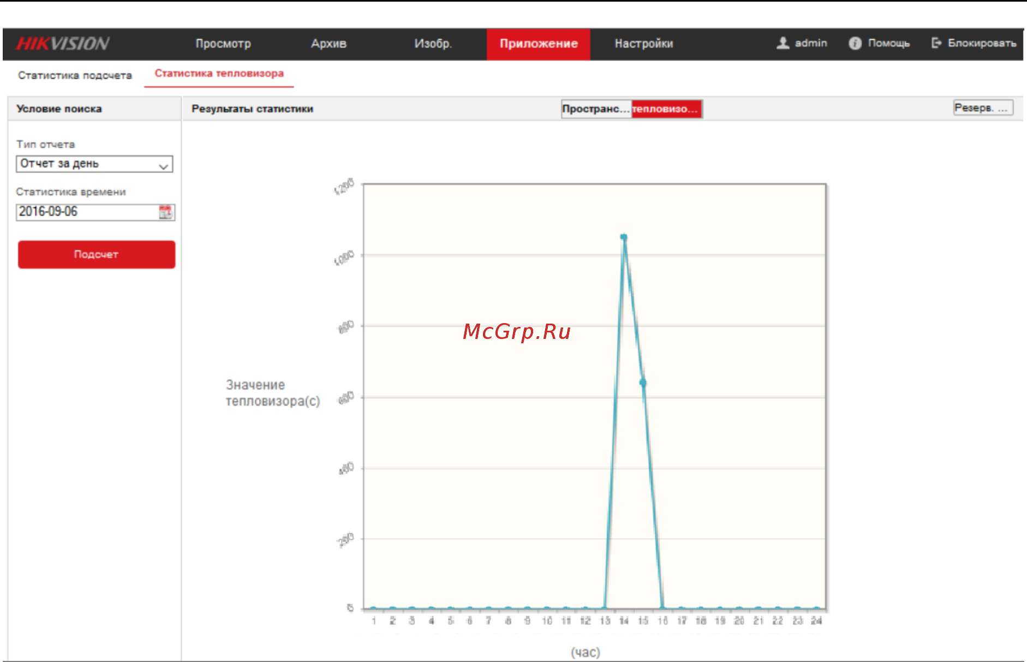Click the x-axis label 1
This screenshot has width=1027, height=662.
point(374,621)
